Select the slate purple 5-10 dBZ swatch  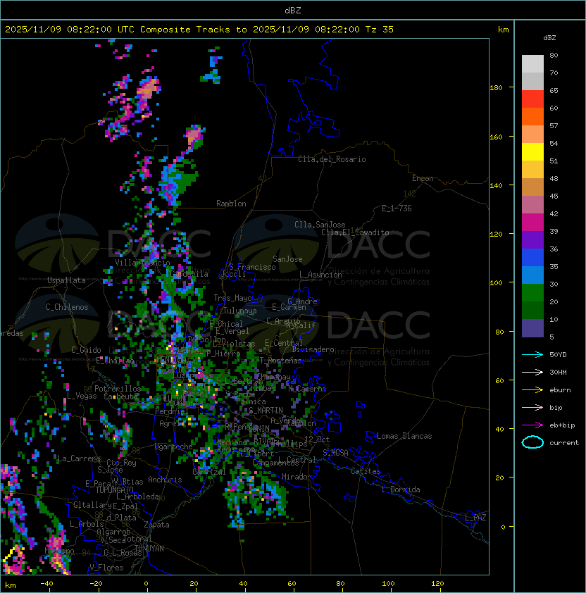tap(532, 328)
